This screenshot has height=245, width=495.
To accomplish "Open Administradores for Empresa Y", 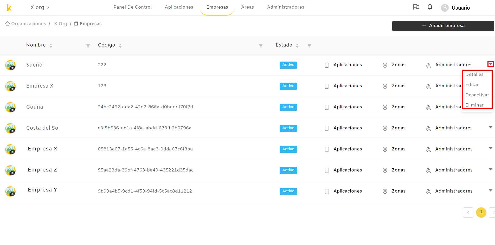I will click(449, 191).
